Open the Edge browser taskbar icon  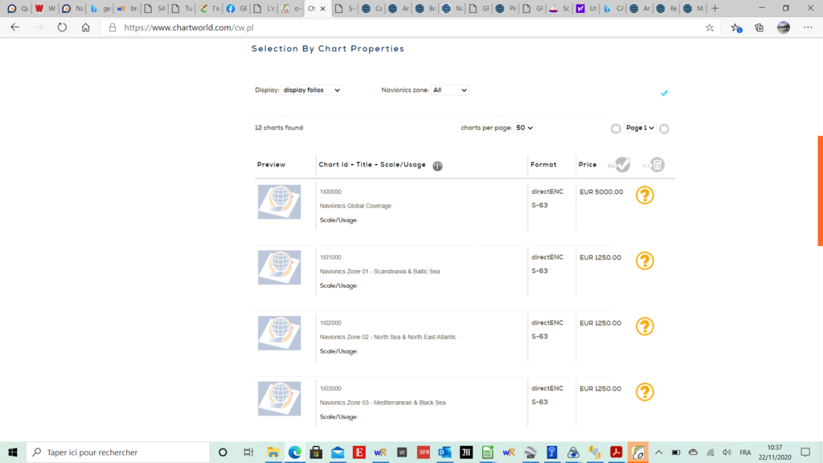click(x=294, y=452)
